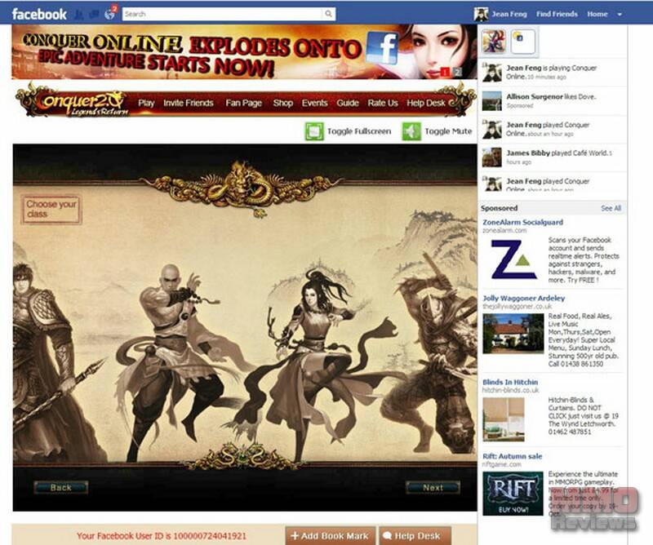This screenshot has width=653, height=545.
Task: Click the Conquer Online top banner
Action: (x=244, y=51)
